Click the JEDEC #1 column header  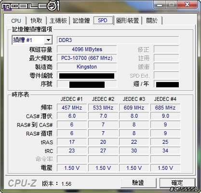(x=72, y=99)
